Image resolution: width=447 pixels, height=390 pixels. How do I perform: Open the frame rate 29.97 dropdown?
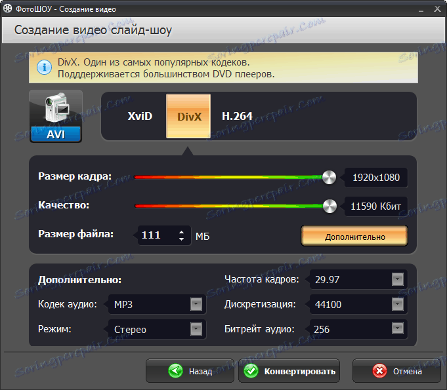[x=398, y=279]
